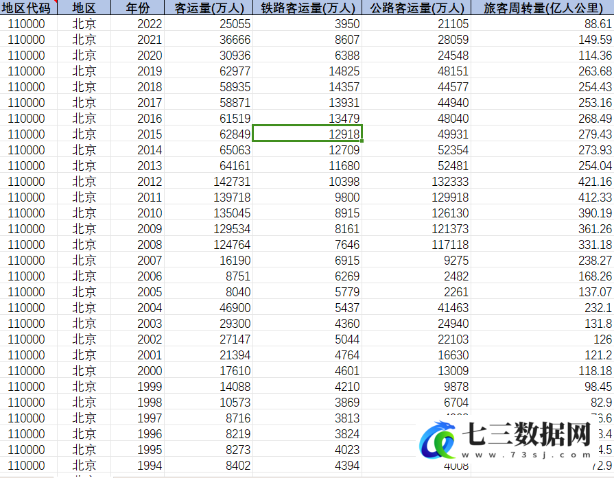This screenshot has width=614, height=478.
Task: Select the 铁路客运量(万人) header cell
Action: (307, 7)
